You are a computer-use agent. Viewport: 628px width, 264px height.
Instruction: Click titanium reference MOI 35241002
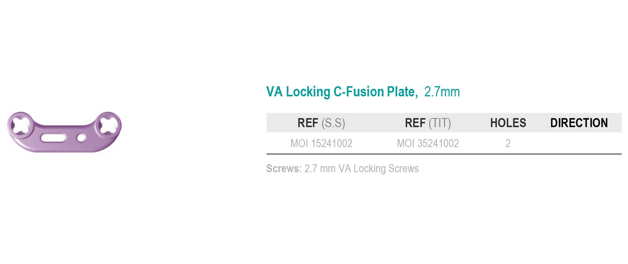point(428,143)
